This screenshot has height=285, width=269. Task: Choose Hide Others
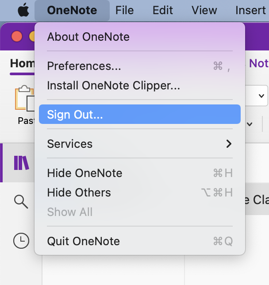79,193
